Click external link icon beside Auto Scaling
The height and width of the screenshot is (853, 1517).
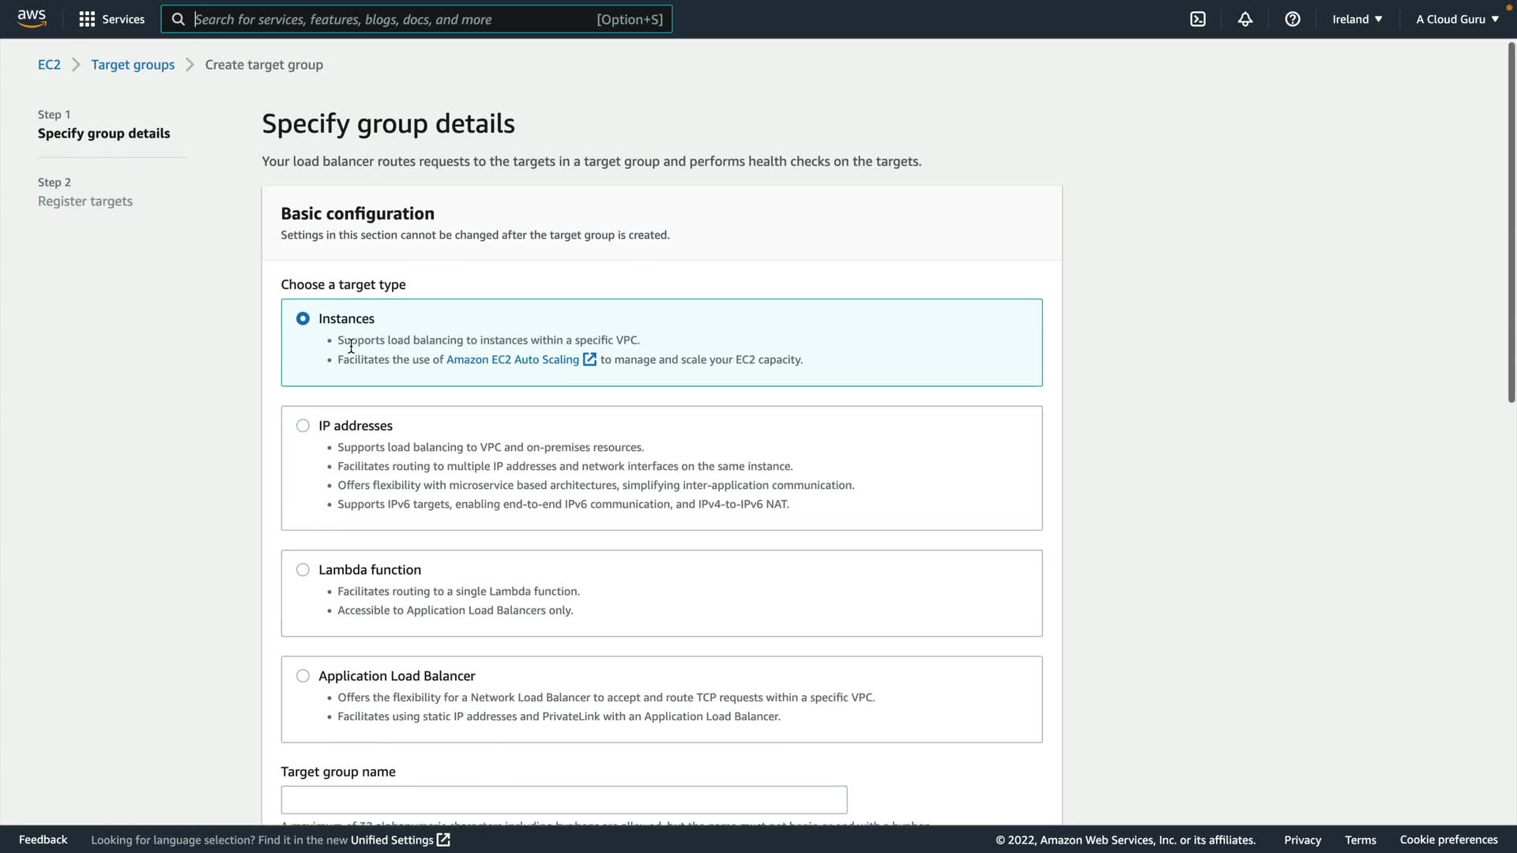click(x=589, y=359)
